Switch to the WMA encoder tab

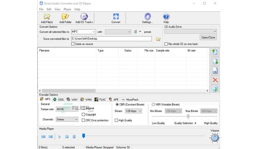pos(86,99)
